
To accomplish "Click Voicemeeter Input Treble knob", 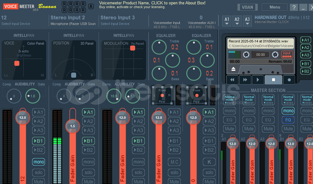I will (159, 47).
